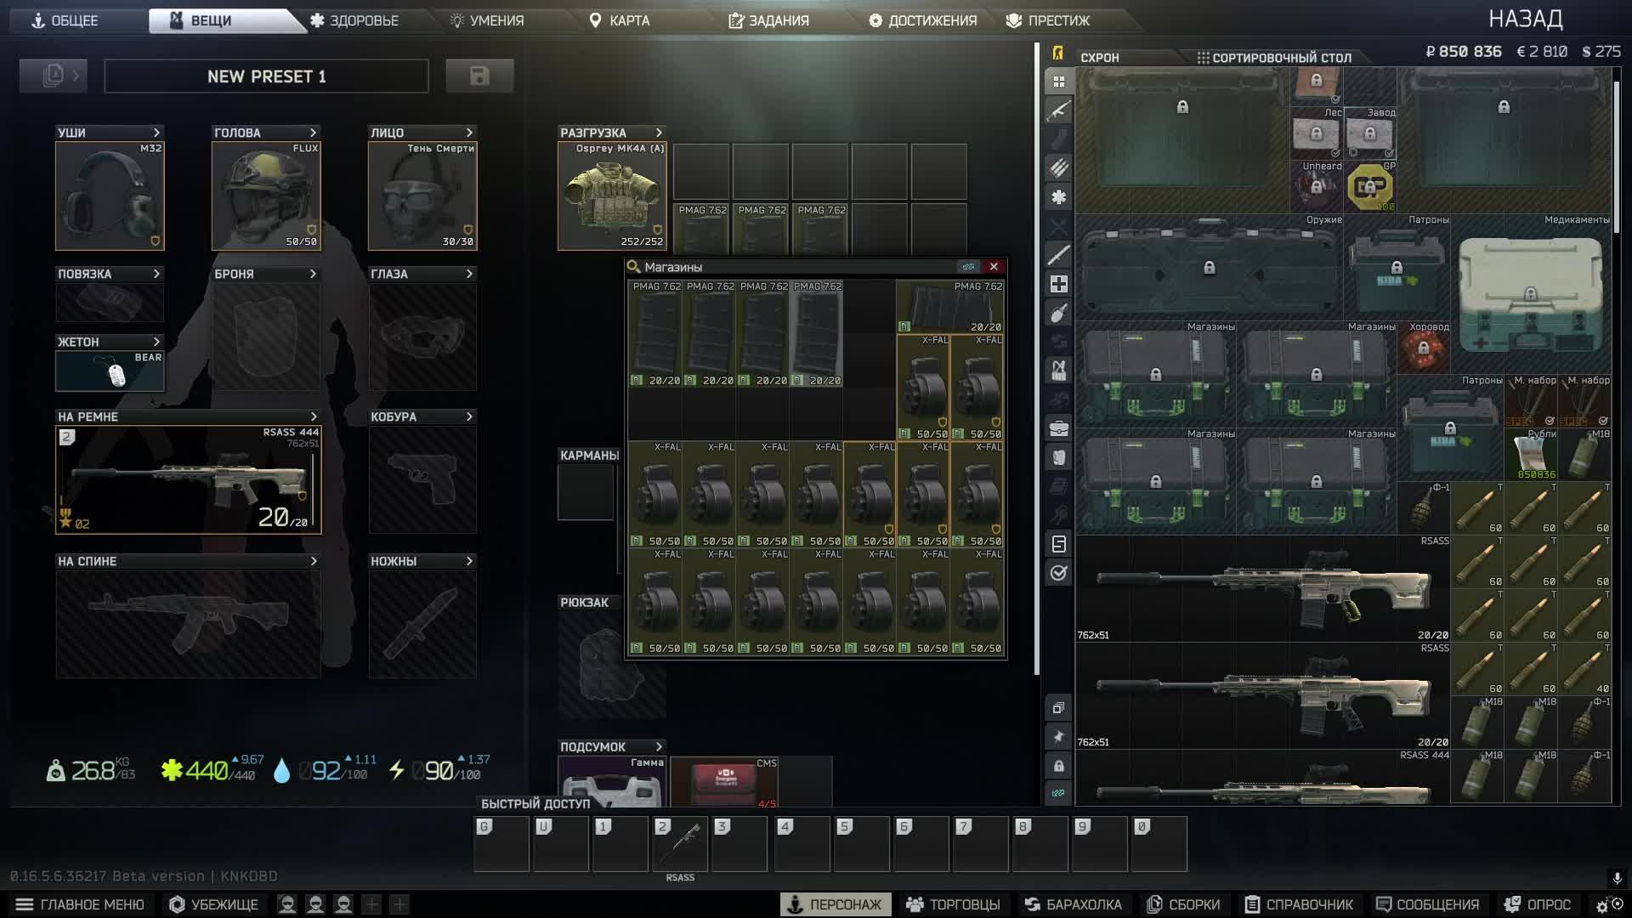Click the ammunition filter icon in stash sidebar

tap(1058, 168)
